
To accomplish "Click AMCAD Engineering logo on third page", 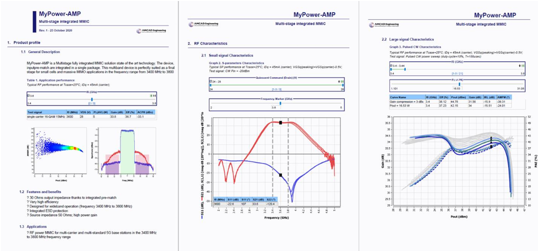I will (384, 25).
